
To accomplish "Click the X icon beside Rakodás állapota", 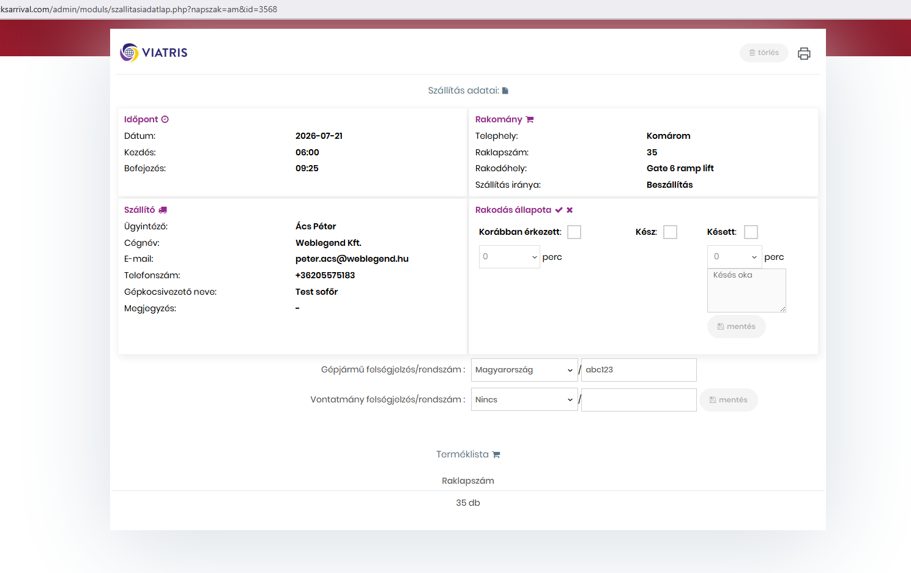I will [x=570, y=210].
